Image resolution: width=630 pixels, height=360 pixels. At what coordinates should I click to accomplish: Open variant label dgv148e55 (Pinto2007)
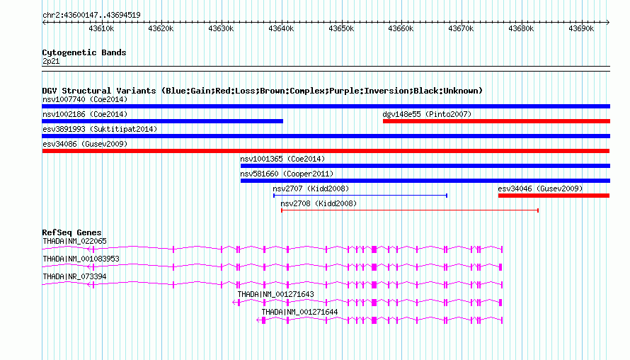pyautogui.click(x=427, y=114)
